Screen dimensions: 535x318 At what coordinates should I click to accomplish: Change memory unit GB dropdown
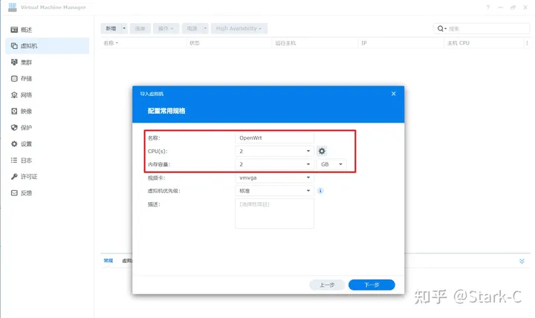331,164
